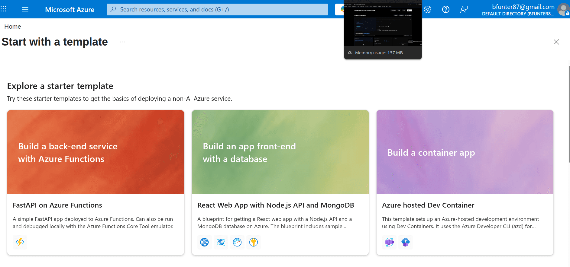Image resolution: width=570 pixels, height=267 pixels.
Task: Open the Settings gear icon
Action: tap(427, 9)
